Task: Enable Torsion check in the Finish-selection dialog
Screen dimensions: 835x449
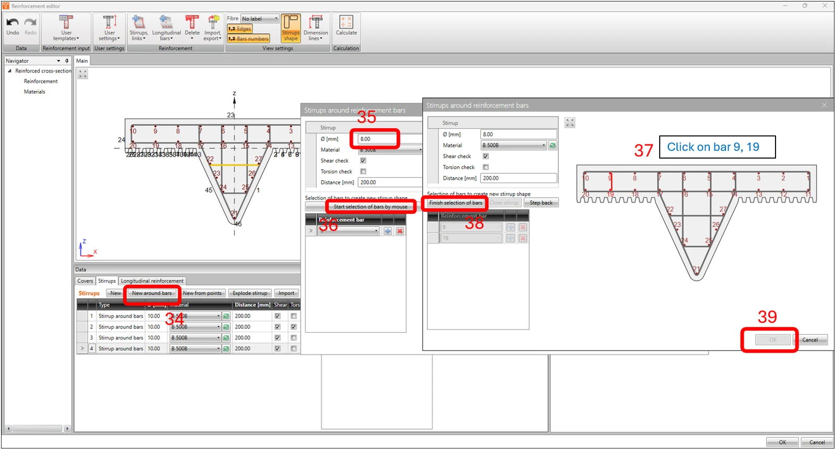Action: 486,167
